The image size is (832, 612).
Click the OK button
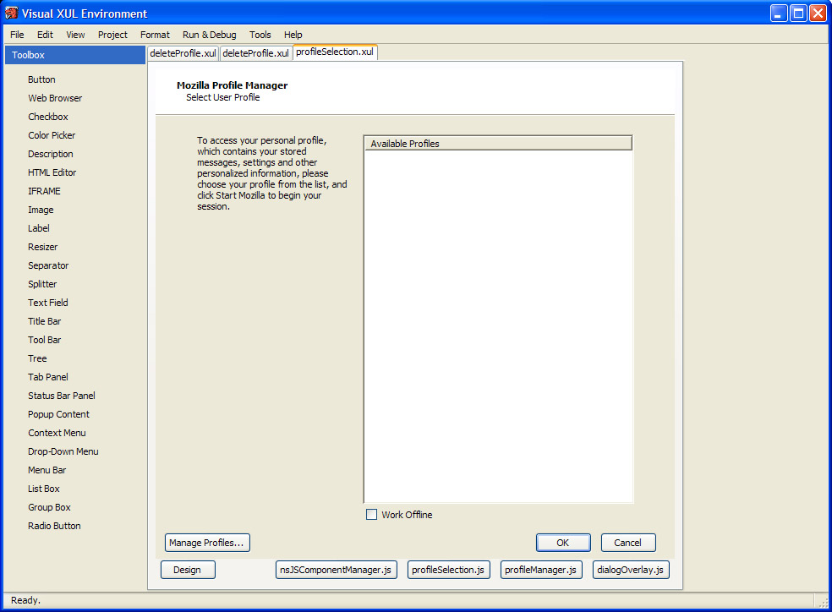coord(563,543)
